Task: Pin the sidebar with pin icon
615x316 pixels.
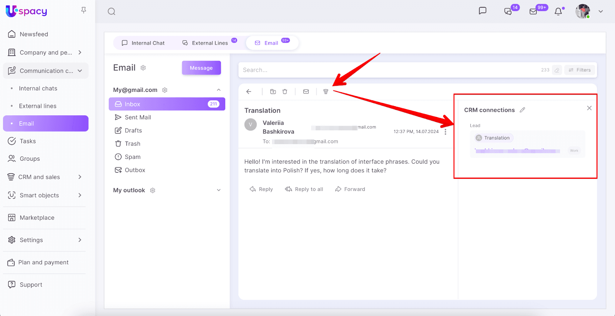Action: pos(83,10)
